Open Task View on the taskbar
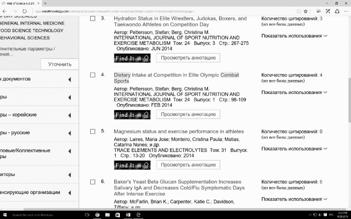Screen dimensions: 351x219 click(87, 215)
